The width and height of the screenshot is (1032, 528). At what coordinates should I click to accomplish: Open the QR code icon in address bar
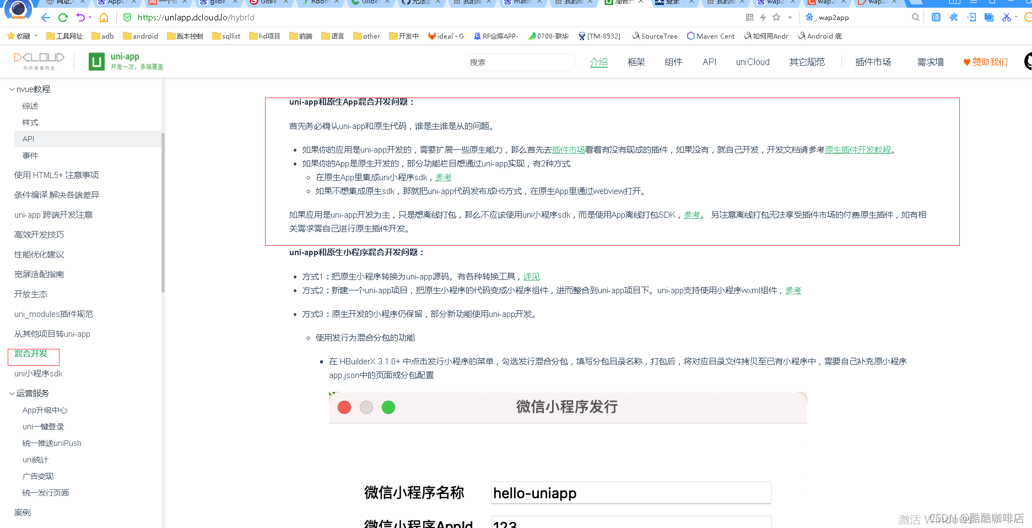749,18
